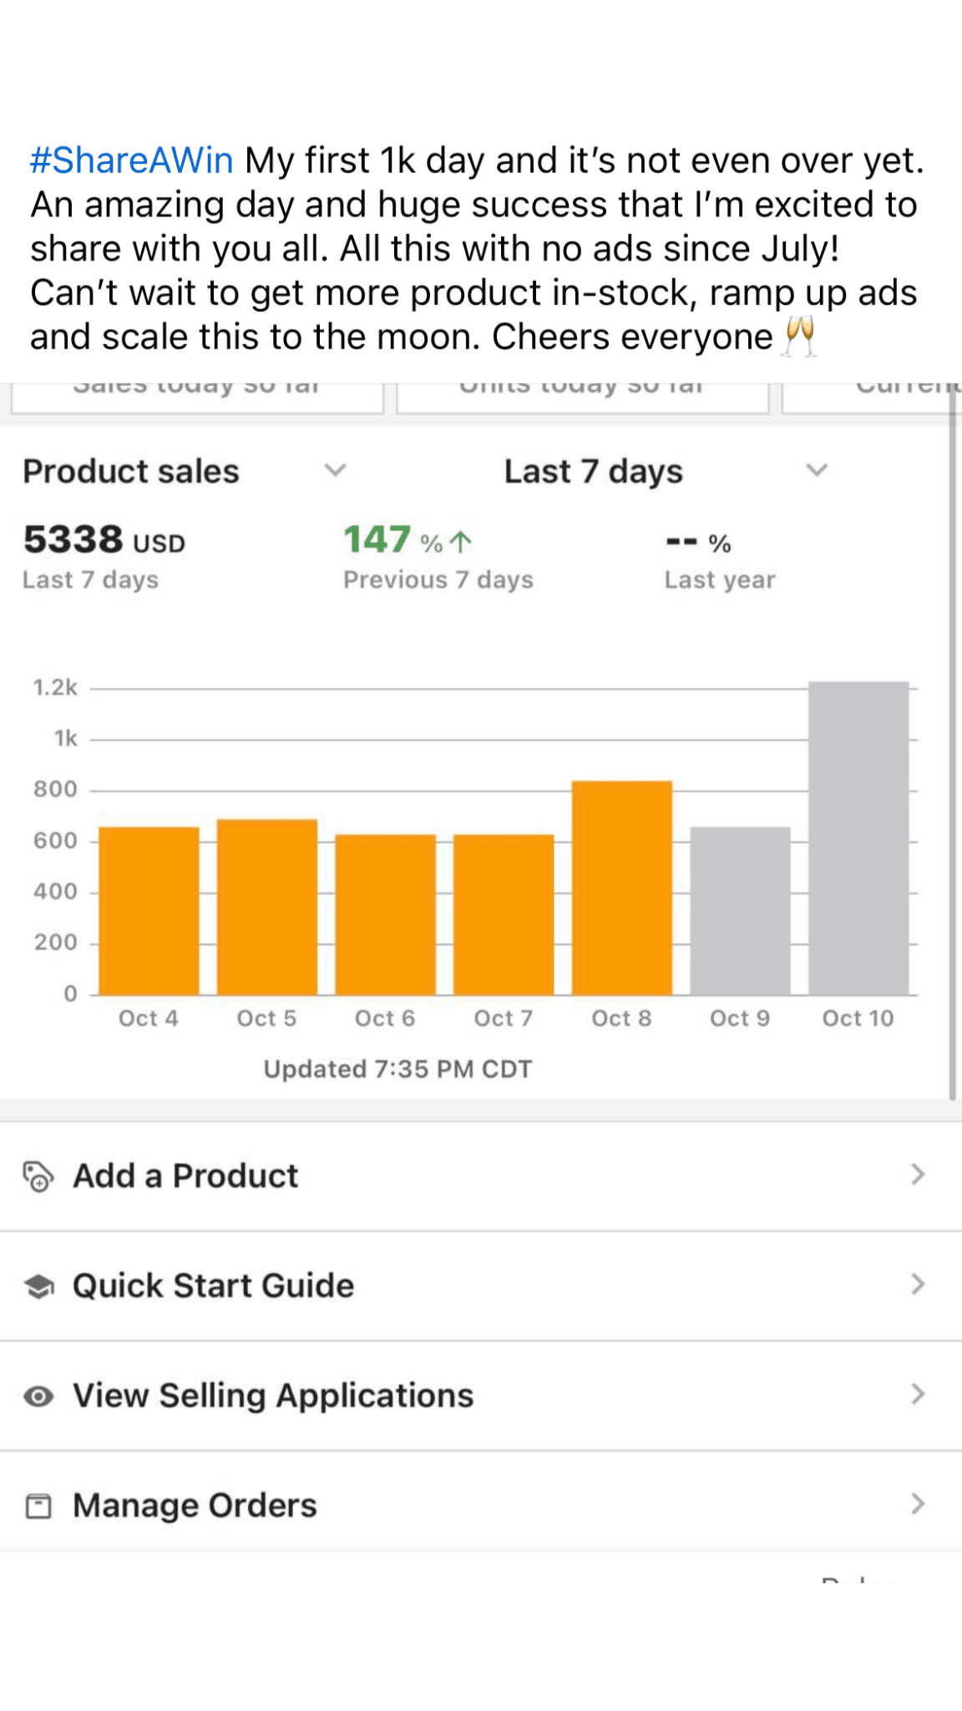Screen dimensions: 962x1711
Task: Click the Sales today so far card
Action: (x=197, y=397)
